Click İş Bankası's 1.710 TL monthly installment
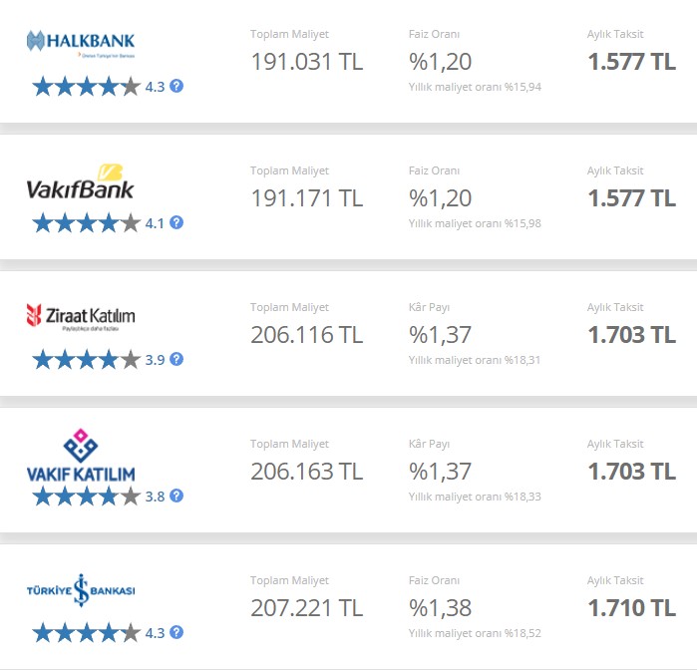The height and width of the screenshot is (670, 697). [x=631, y=608]
